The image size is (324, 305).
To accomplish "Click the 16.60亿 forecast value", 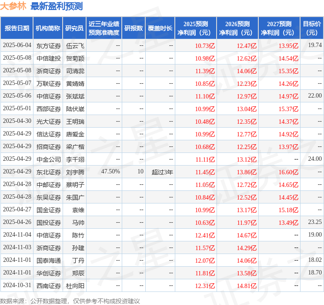I will (x=288, y=172).
